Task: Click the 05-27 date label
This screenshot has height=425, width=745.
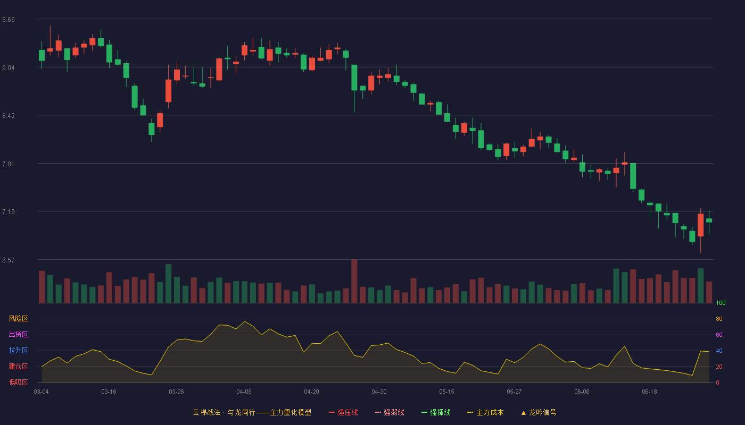Action: 514,392
